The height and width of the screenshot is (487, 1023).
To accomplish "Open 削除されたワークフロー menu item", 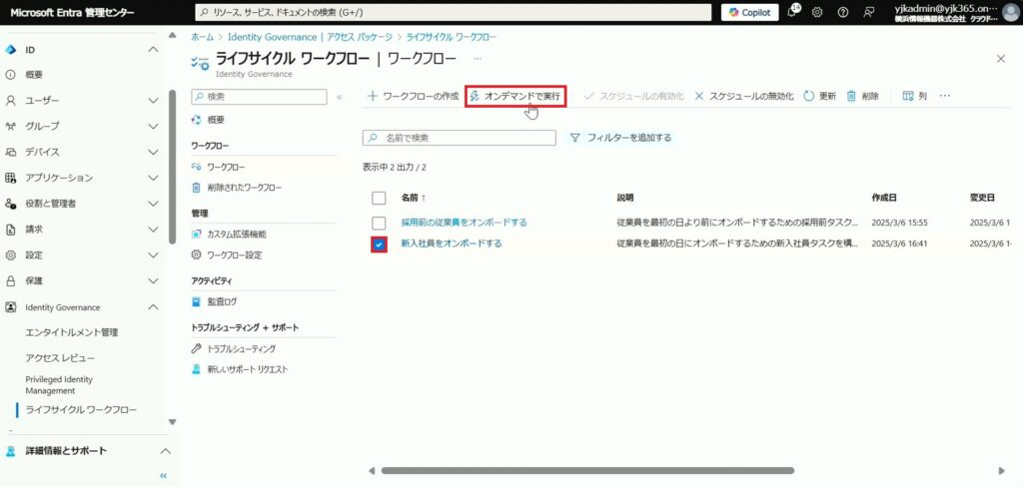I will (x=245, y=188).
